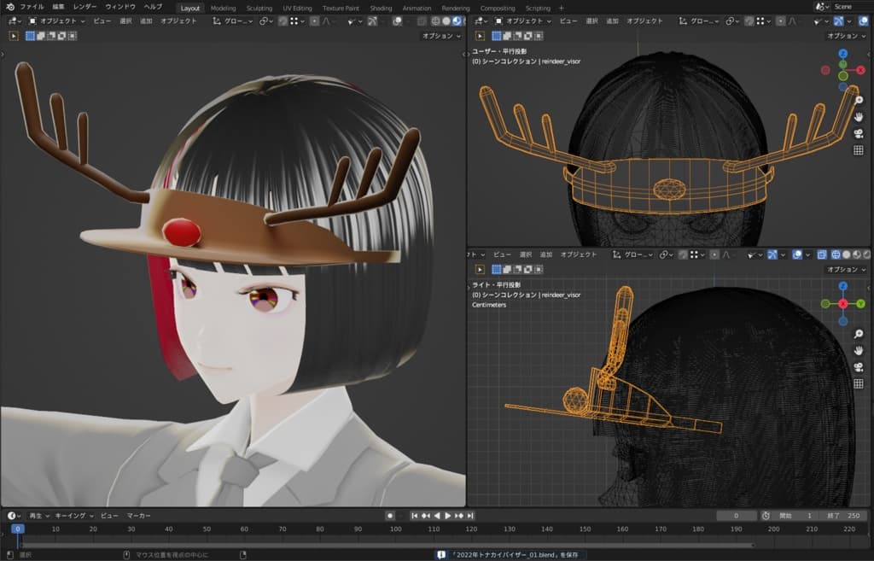Click the zoom magnifier icon in top-right viewport
Viewport: 874px width, 561px height.
(859, 100)
